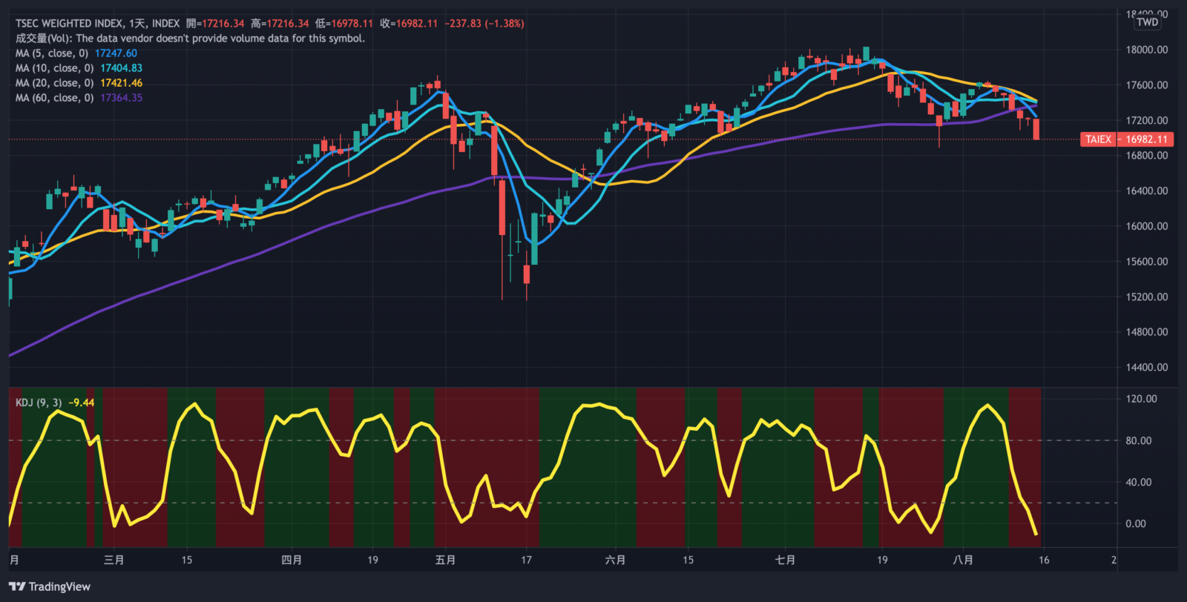Click the 80.00 level on KDJ scale
This screenshot has width=1187, height=602.
(1138, 440)
